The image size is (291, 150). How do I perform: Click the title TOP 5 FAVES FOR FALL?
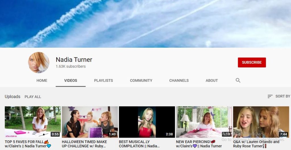[28, 144]
